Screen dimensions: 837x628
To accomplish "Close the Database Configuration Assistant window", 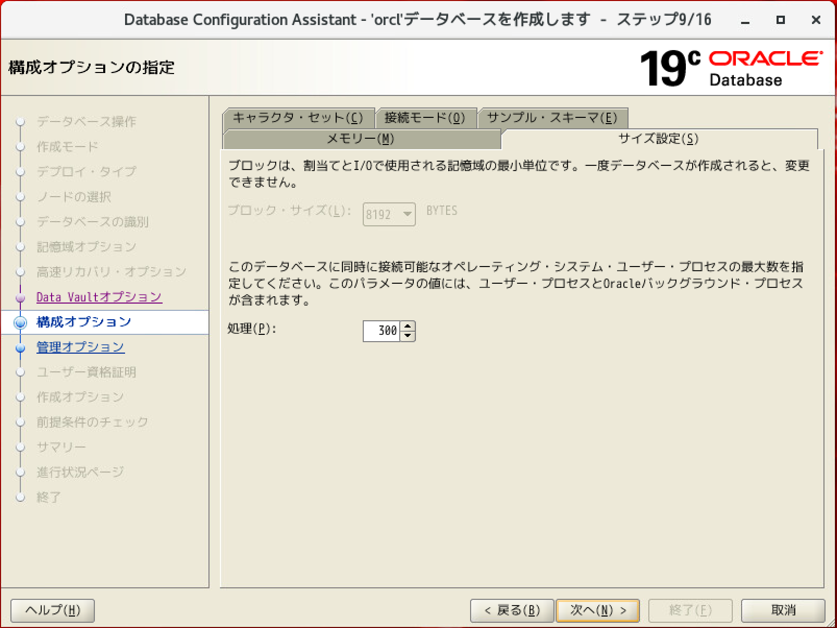I will pos(816,20).
